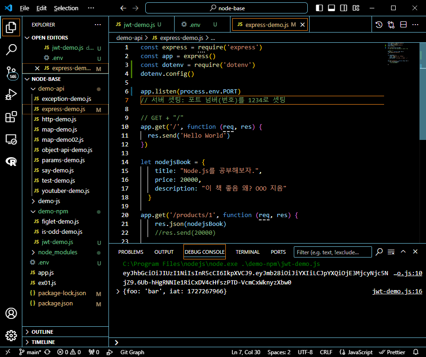
Task: Search with the debug console filter magnifier icon
Action: pos(379,252)
